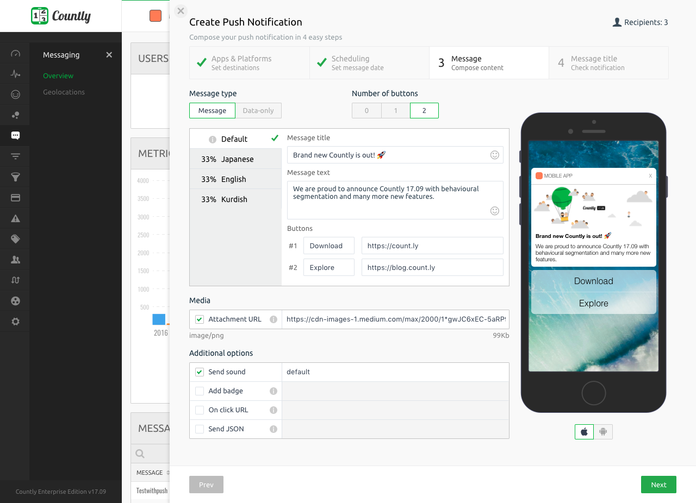Click the smiley face sidebar icon
Viewport: 696px width, 503px height.
(x=15, y=95)
